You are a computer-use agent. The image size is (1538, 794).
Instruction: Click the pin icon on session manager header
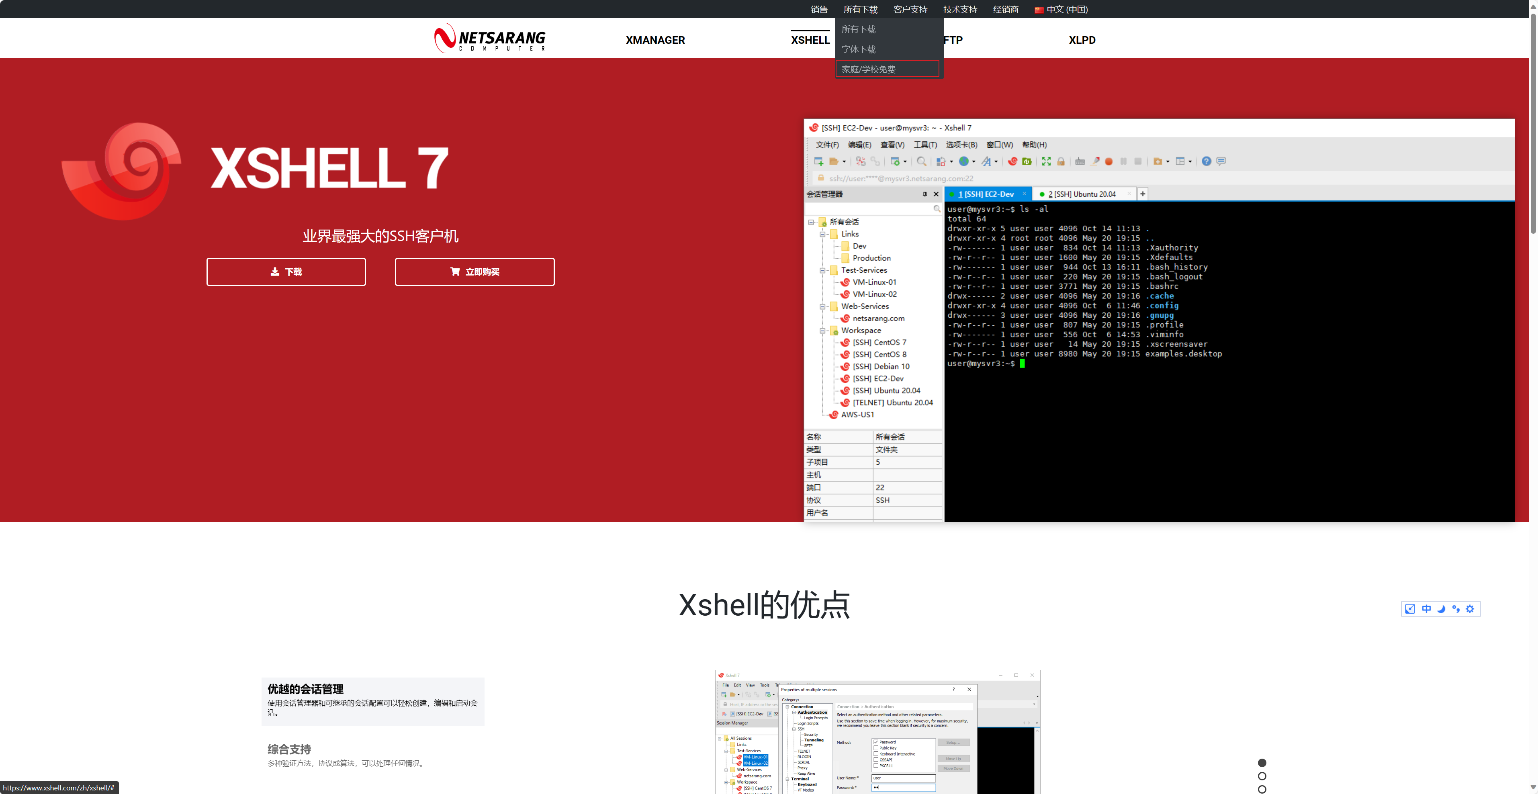(x=925, y=194)
